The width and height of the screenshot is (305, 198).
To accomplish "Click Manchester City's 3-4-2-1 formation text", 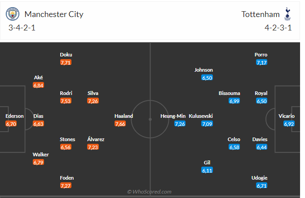I will point(22,28).
